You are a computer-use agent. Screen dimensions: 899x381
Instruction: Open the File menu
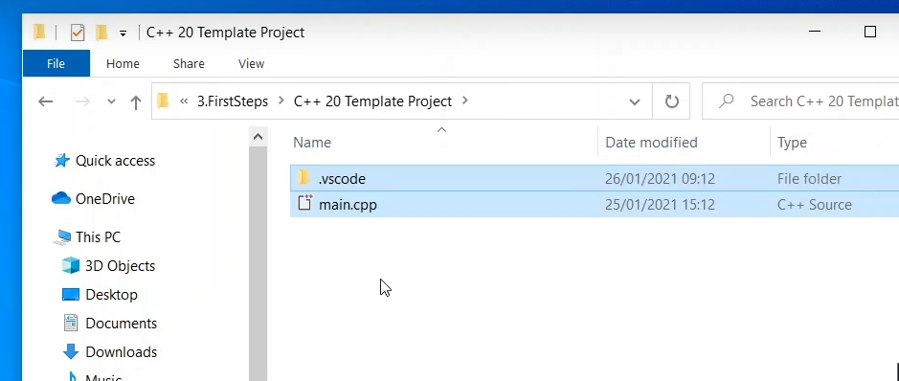(56, 63)
